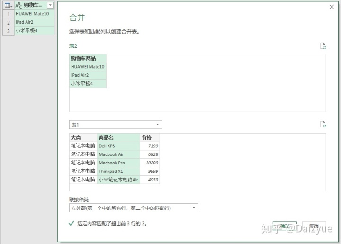Click 小米平板4 in background query grid
Screen dimensions: 341x244
click(x=35, y=31)
